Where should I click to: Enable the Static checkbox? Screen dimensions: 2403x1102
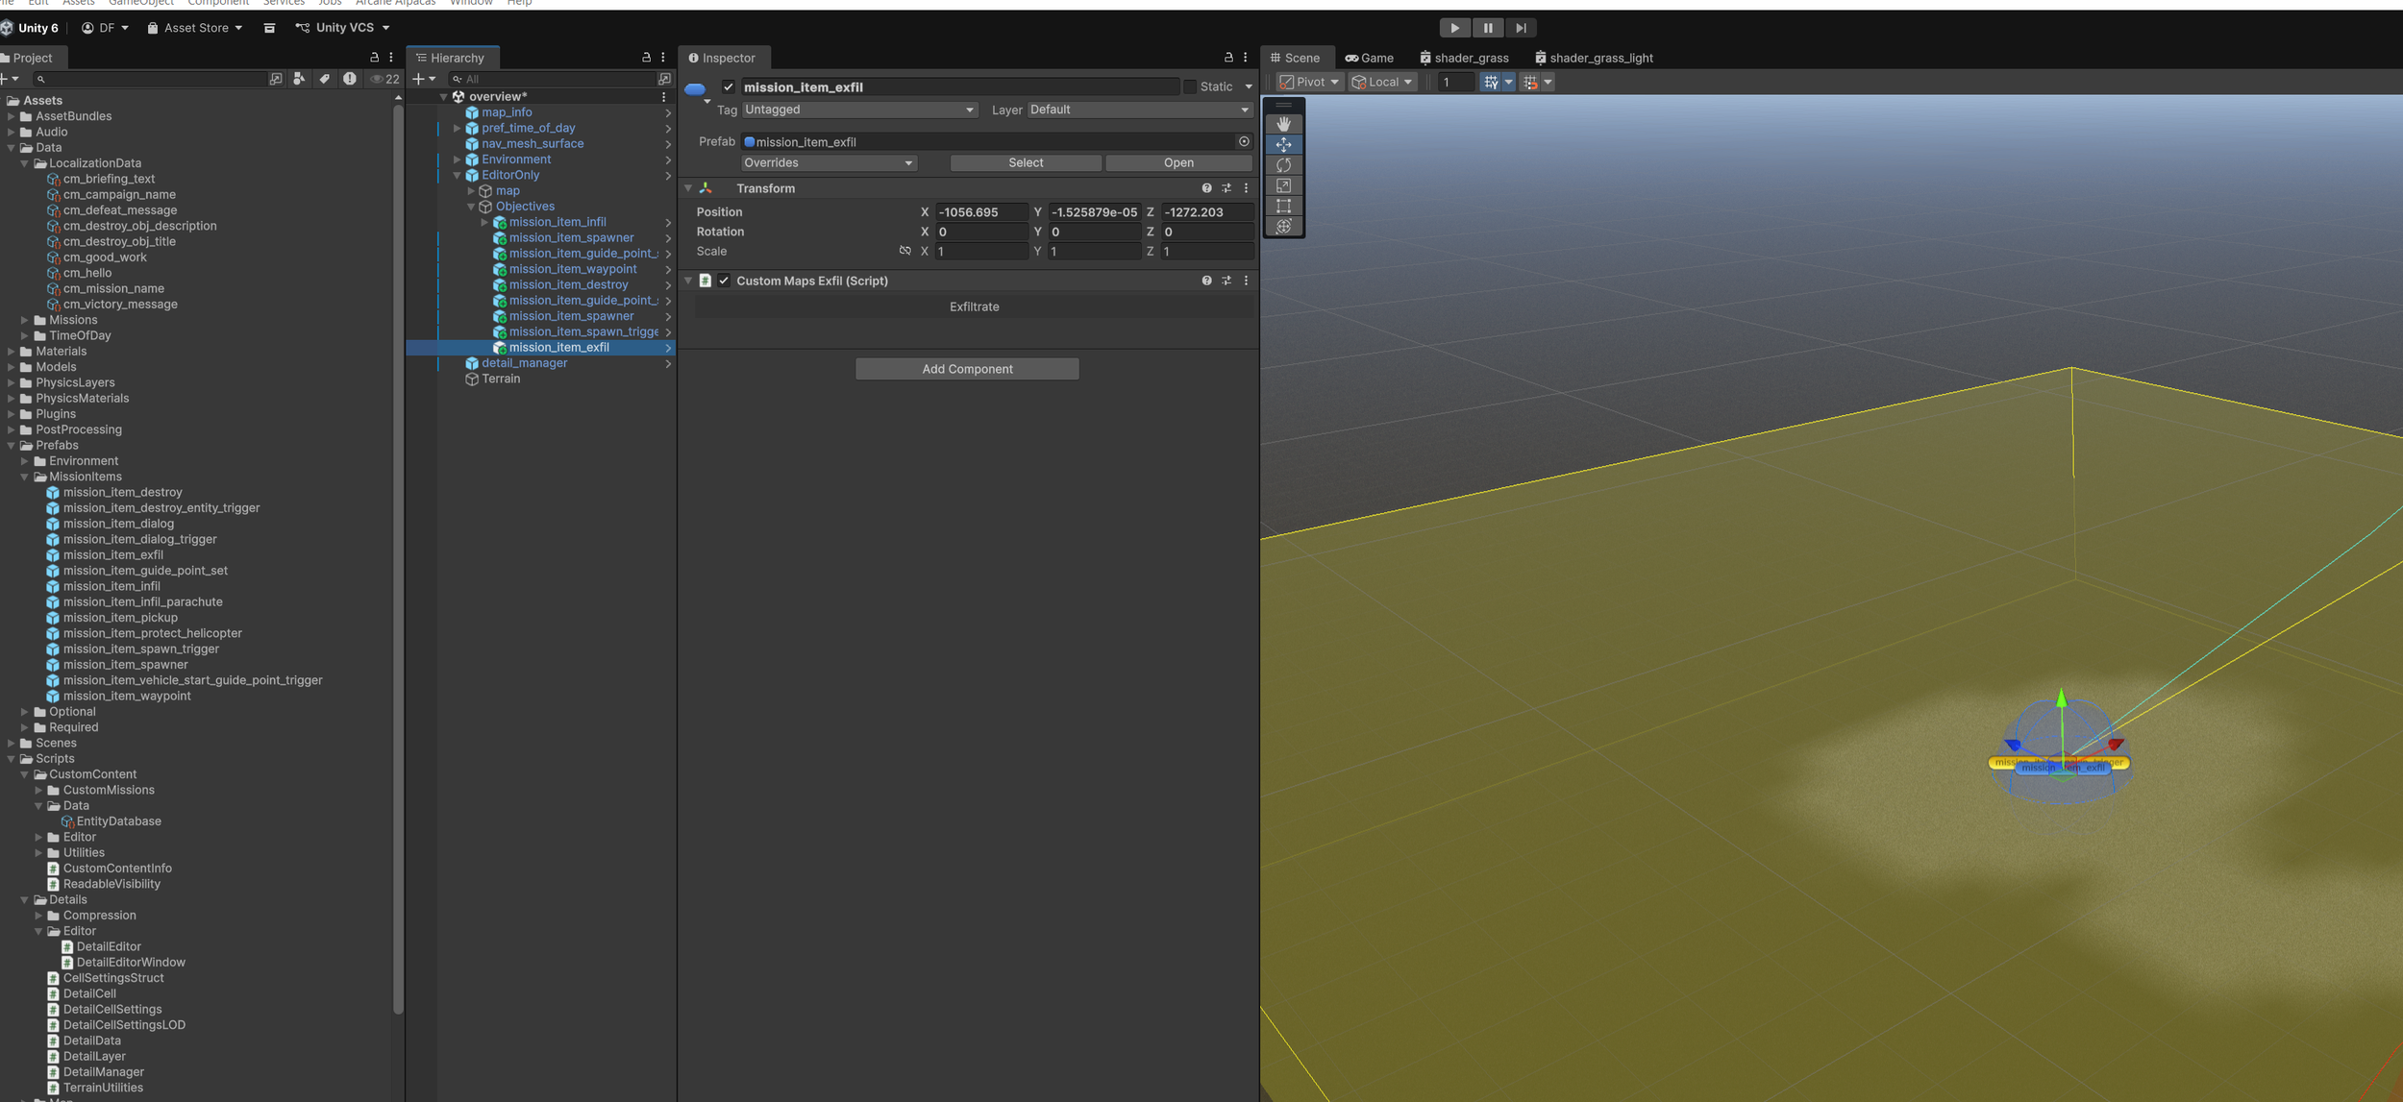[x=1190, y=87]
